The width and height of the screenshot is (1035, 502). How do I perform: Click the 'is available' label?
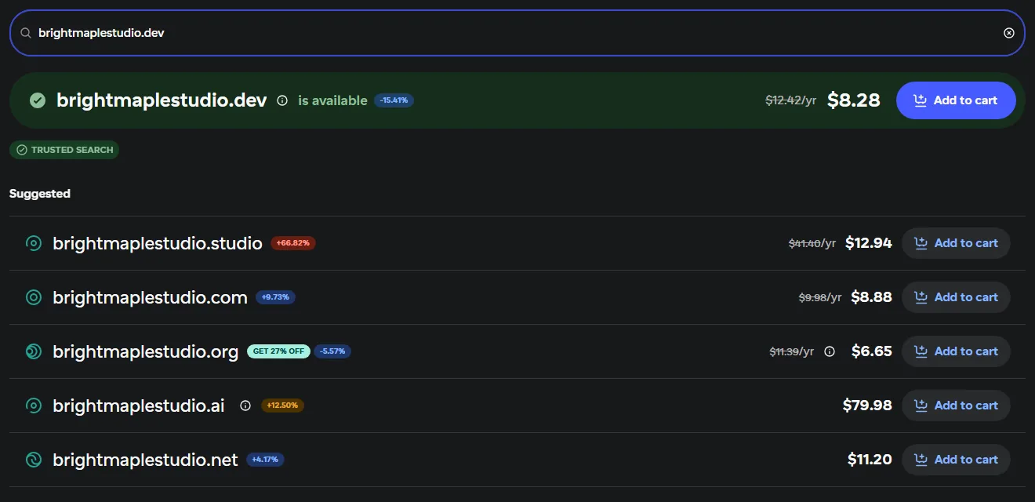point(332,100)
